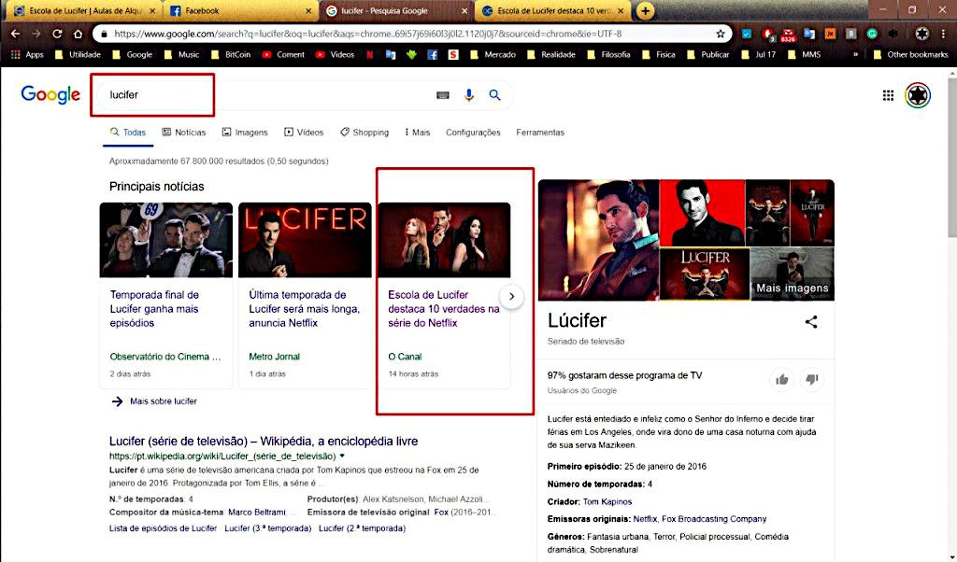Viewport: 957px width, 562px height.
Task: Open a new browser tab
Action: 645,10
